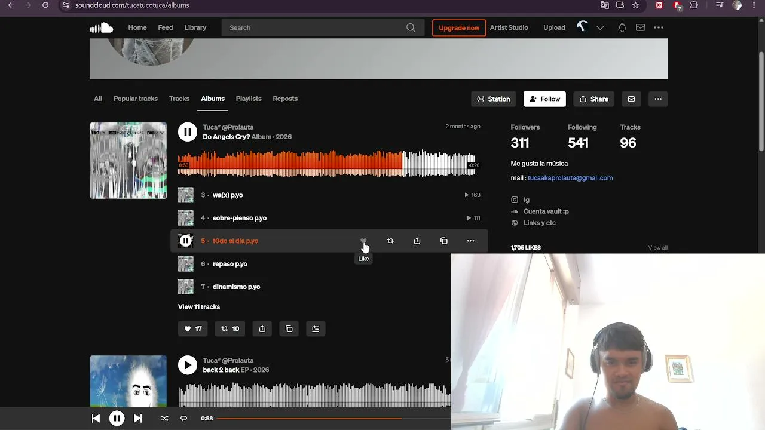Like track t0do el dia p.yo
765x430 pixels.
[x=363, y=241]
